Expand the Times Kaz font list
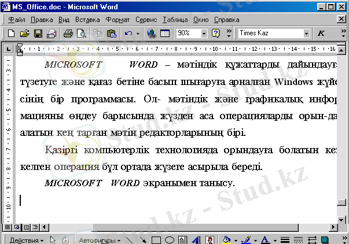Image resolution: width=349 pixels, height=244 pixels. pos(307,34)
